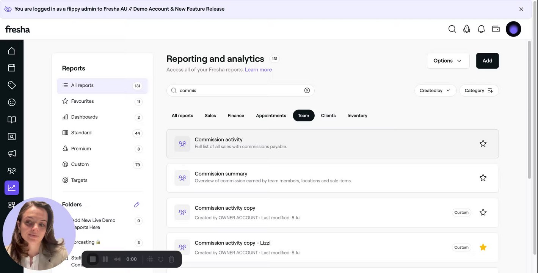Open the Marketing megaphone icon in sidebar
Viewport: 538px width, 273px height.
(x=12, y=154)
